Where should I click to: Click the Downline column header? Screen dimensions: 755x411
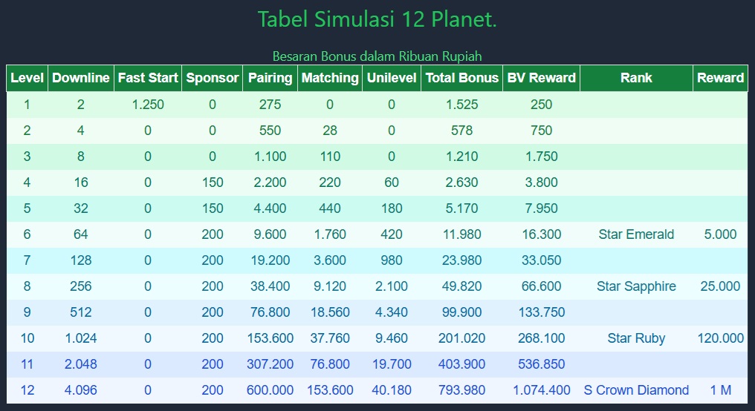tap(81, 78)
